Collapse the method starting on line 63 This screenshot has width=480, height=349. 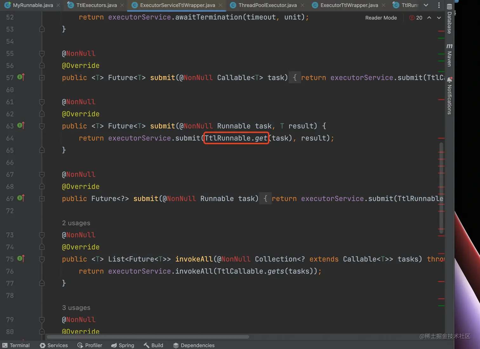click(x=42, y=126)
